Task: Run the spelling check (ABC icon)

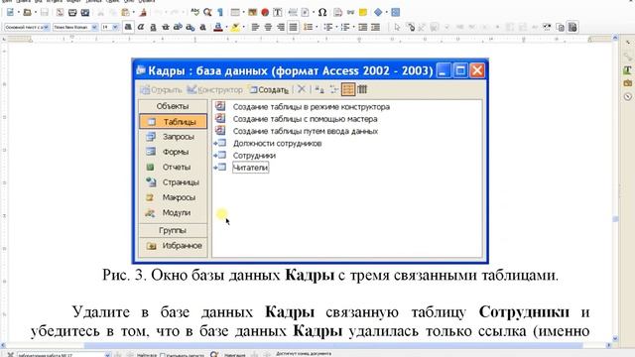Action: tap(194, 13)
